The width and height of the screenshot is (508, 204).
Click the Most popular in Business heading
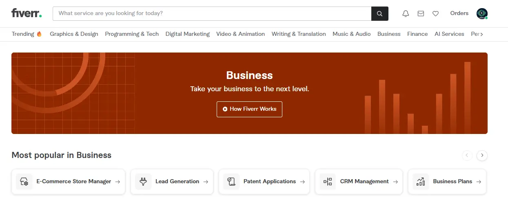61,155
